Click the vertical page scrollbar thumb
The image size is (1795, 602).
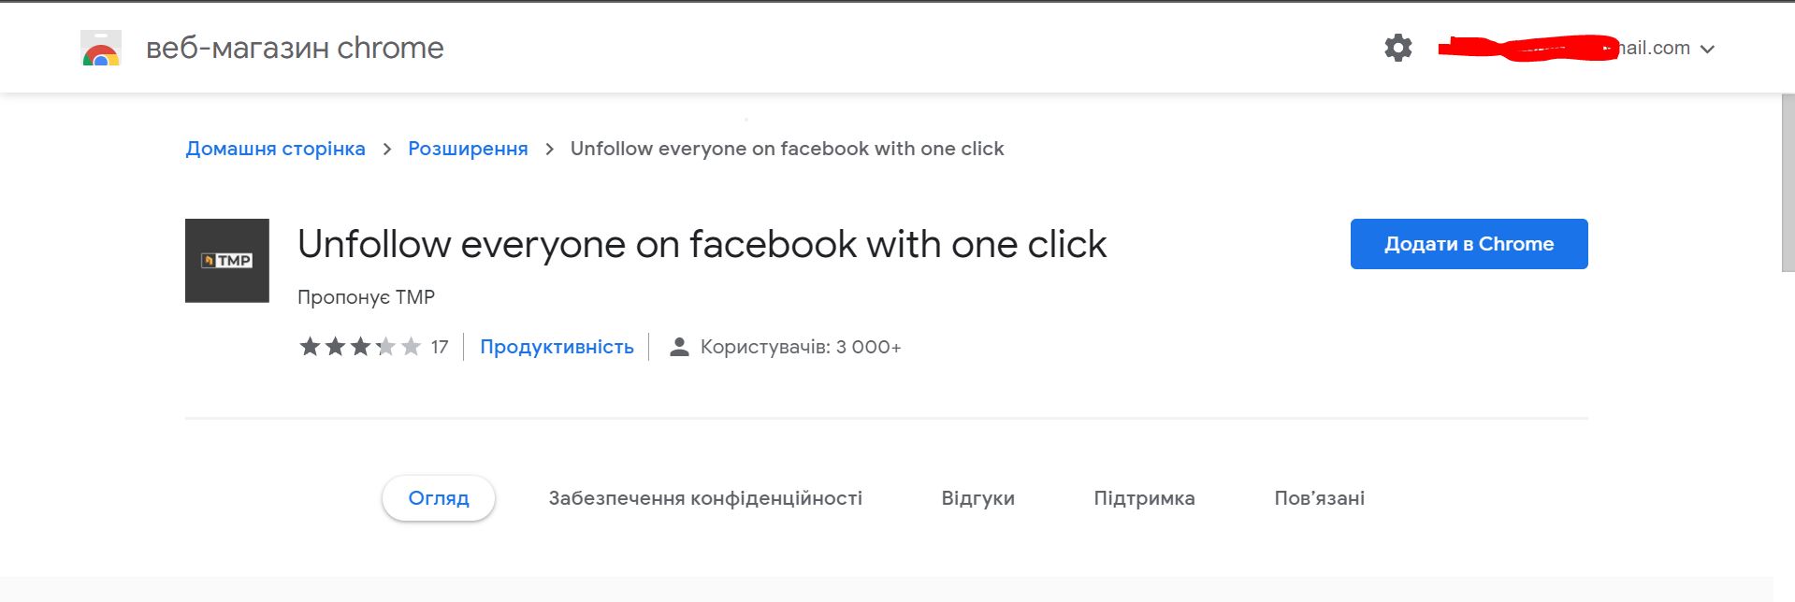[x=1788, y=183]
